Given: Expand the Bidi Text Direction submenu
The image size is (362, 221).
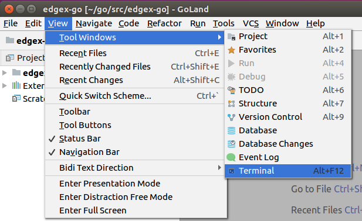Looking at the screenshot, I should (x=135, y=168).
